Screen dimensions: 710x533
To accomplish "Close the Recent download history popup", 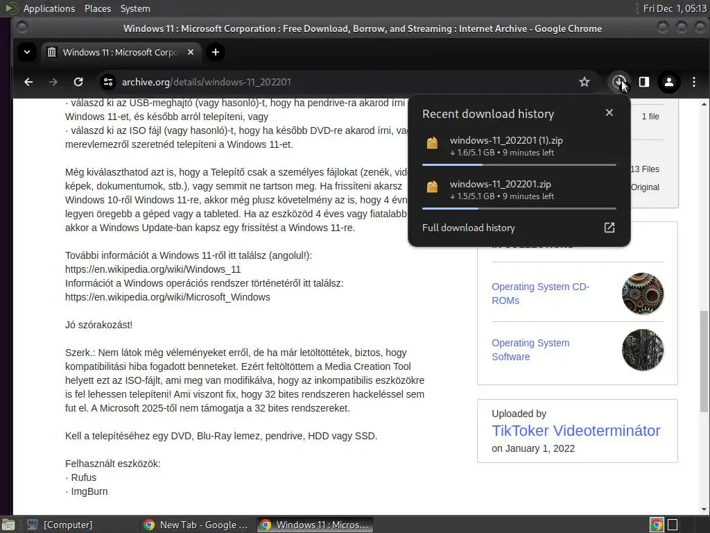I will tap(609, 112).
